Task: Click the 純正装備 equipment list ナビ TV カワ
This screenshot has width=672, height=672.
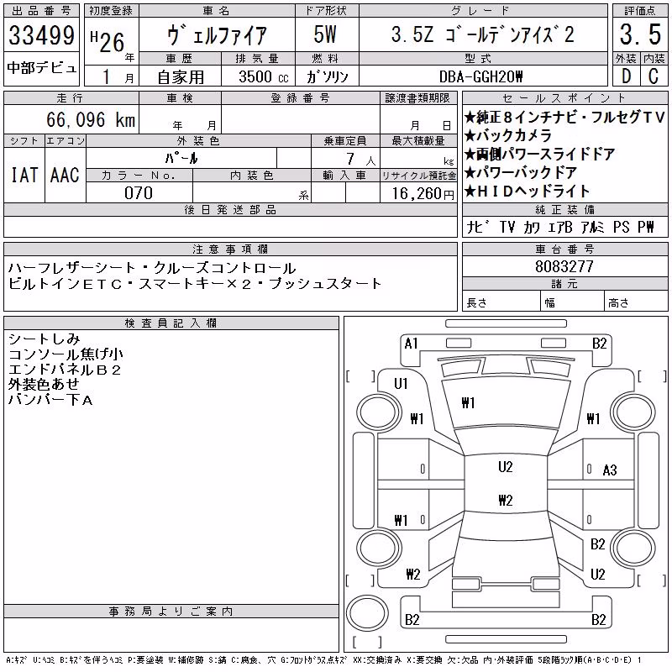Action: [559, 227]
